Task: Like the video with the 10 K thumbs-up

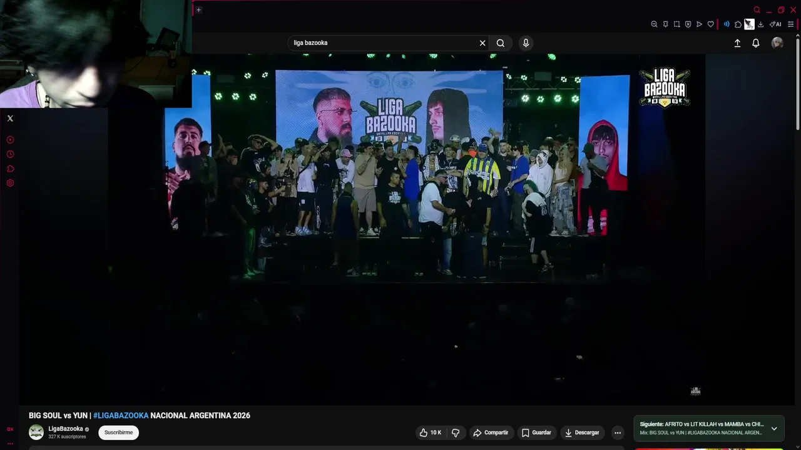Action: click(431, 432)
